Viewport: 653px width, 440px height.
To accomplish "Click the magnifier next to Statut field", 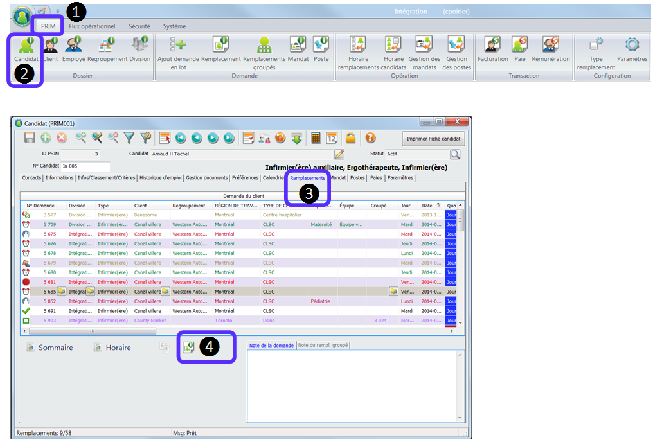I will click(x=455, y=154).
